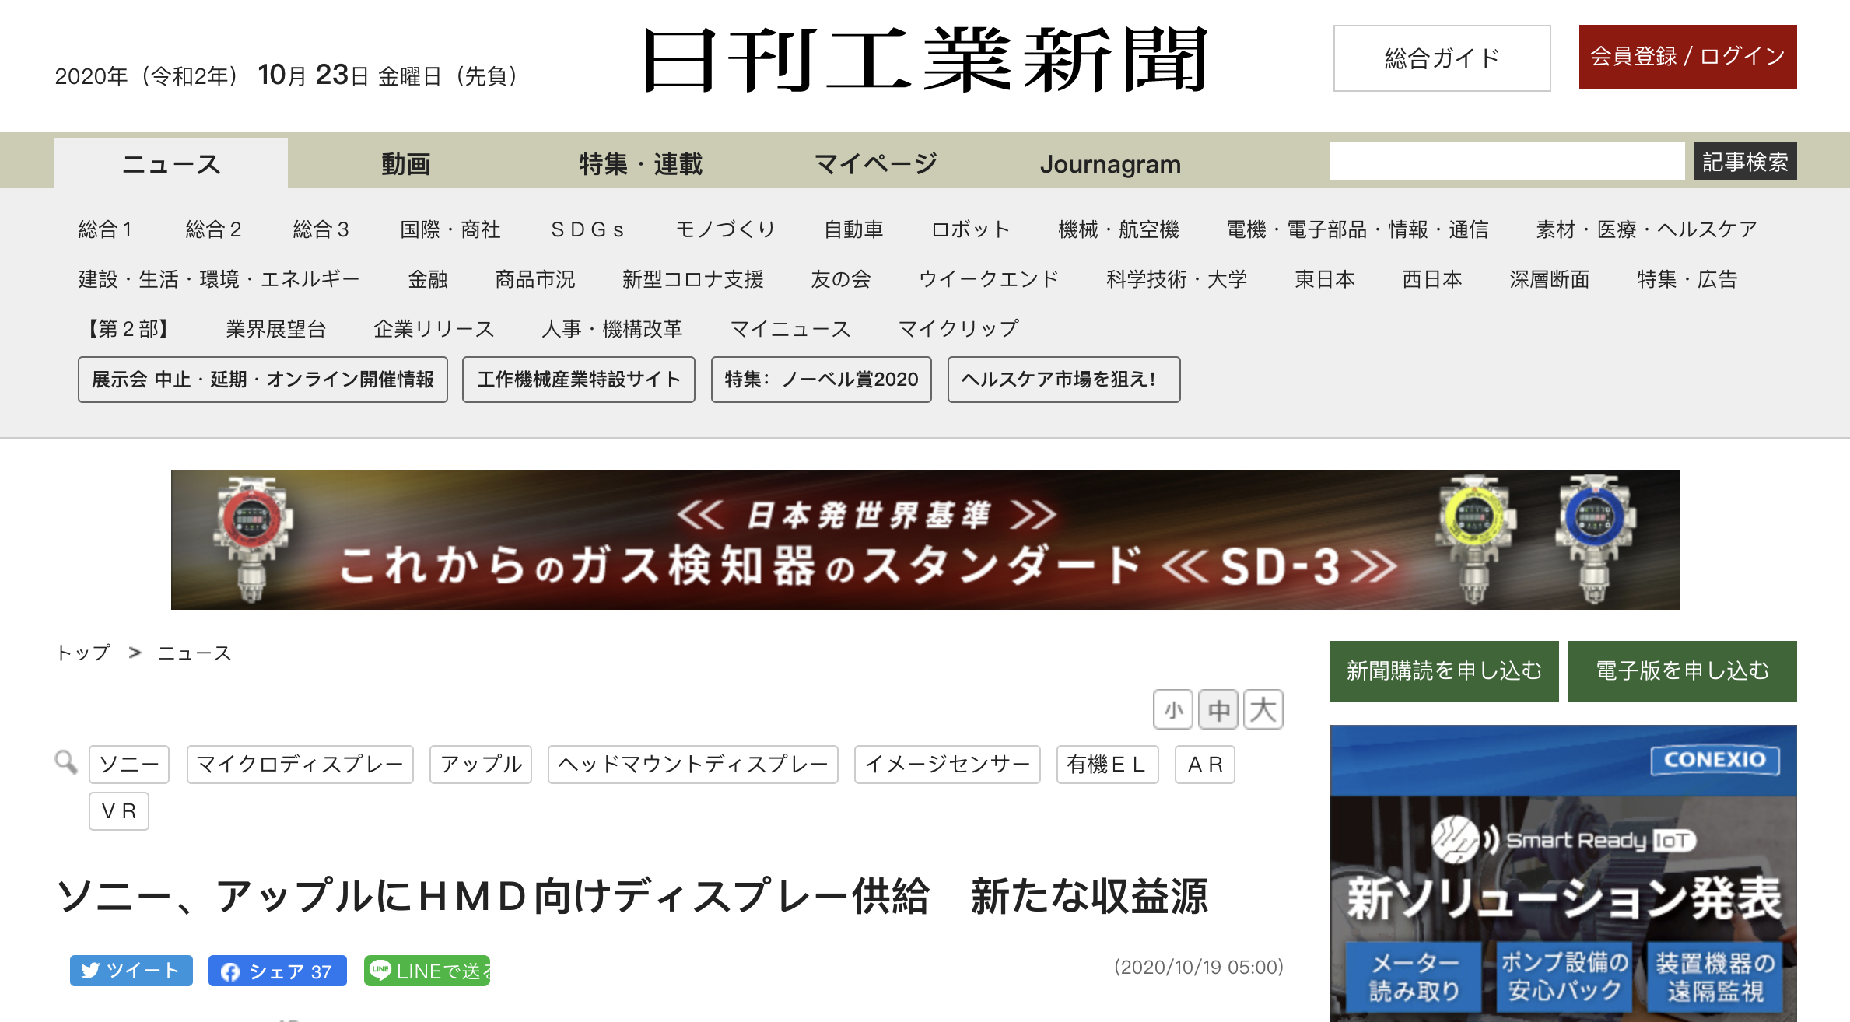Open the ＳＤＧｓ category

587,229
